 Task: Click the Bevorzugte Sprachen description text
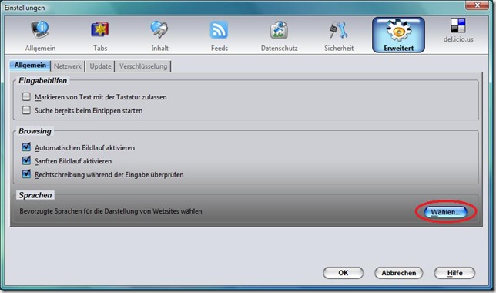[111, 211]
